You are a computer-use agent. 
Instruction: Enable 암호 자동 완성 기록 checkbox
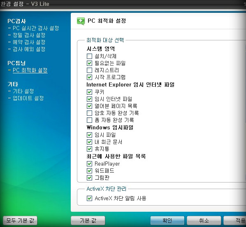point(89,113)
